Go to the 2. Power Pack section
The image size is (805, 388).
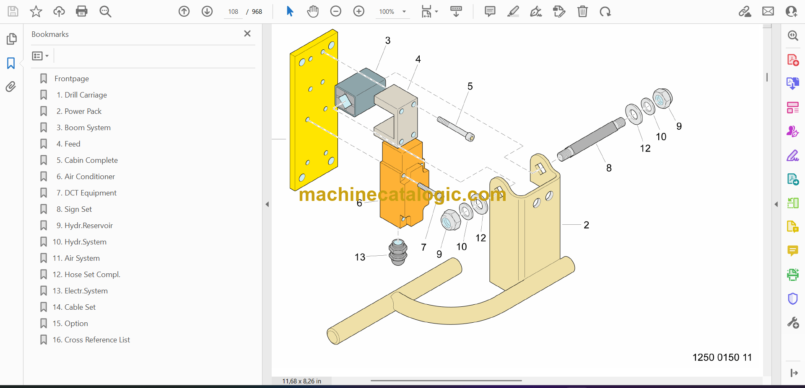point(79,111)
